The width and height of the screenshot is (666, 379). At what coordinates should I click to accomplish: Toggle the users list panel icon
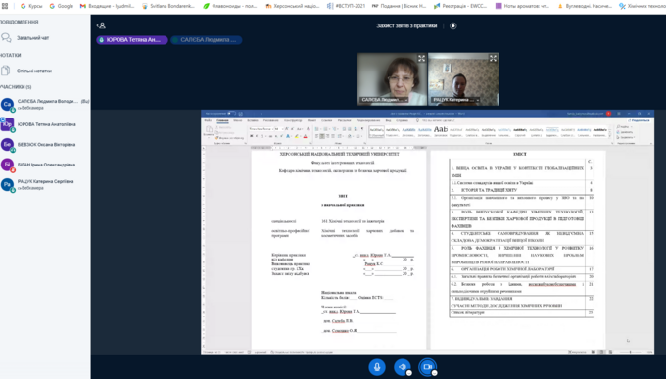pyautogui.click(x=101, y=25)
